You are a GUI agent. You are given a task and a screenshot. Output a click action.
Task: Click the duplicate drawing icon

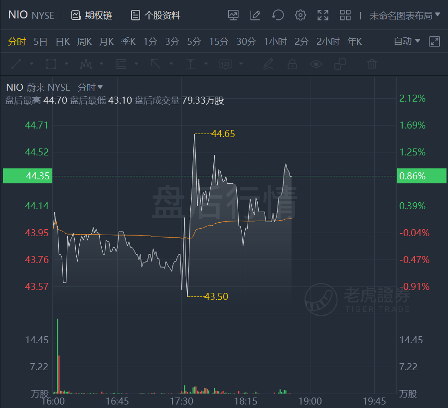tap(340, 64)
